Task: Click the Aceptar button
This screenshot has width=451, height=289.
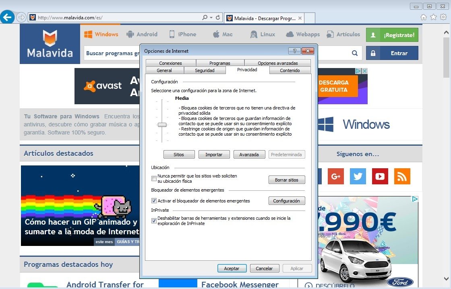Action: 232,268
